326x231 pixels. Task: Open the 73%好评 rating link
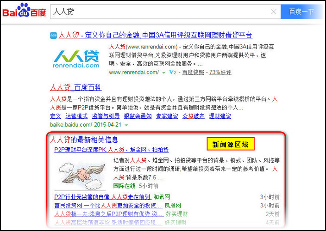(220, 73)
